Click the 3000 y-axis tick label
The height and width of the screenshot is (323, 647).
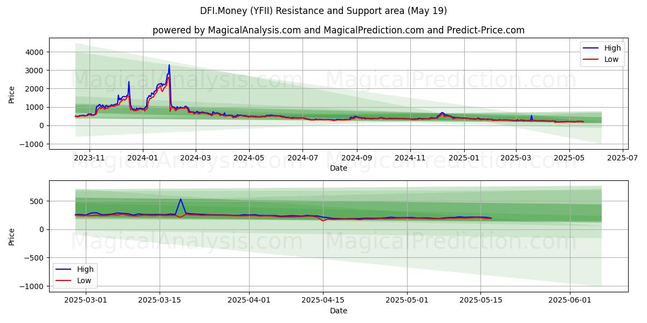(x=35, y=71)
